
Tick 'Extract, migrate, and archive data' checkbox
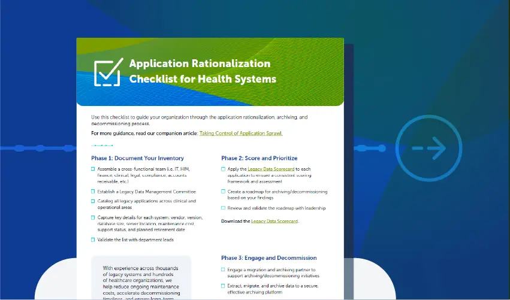point(223,286)
